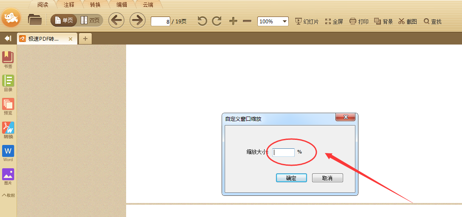The height and width of the screenshot is (217, 462).
Task: Collapse the sidebar with the arrow icon
Action: [8, 38]
